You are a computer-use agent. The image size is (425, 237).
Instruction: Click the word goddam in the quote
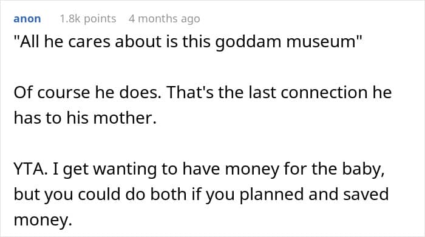coord(248,43)
